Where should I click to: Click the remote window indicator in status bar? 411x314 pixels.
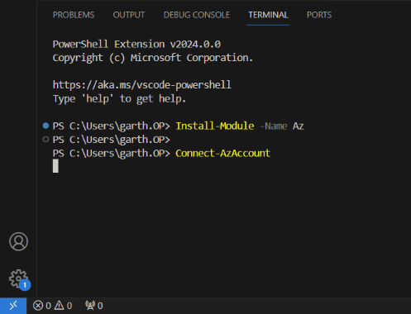pyautogui.click(x=13, y=306)
